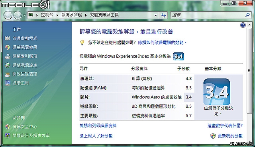Go forward with the Forward arrow button
Image resolution: width=255 pixels, height=147 pixels.
(x=18, y=15)
